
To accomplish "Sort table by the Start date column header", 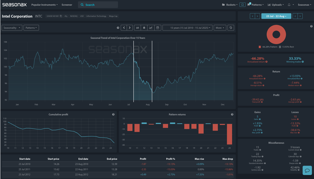I will coord(25,159).
